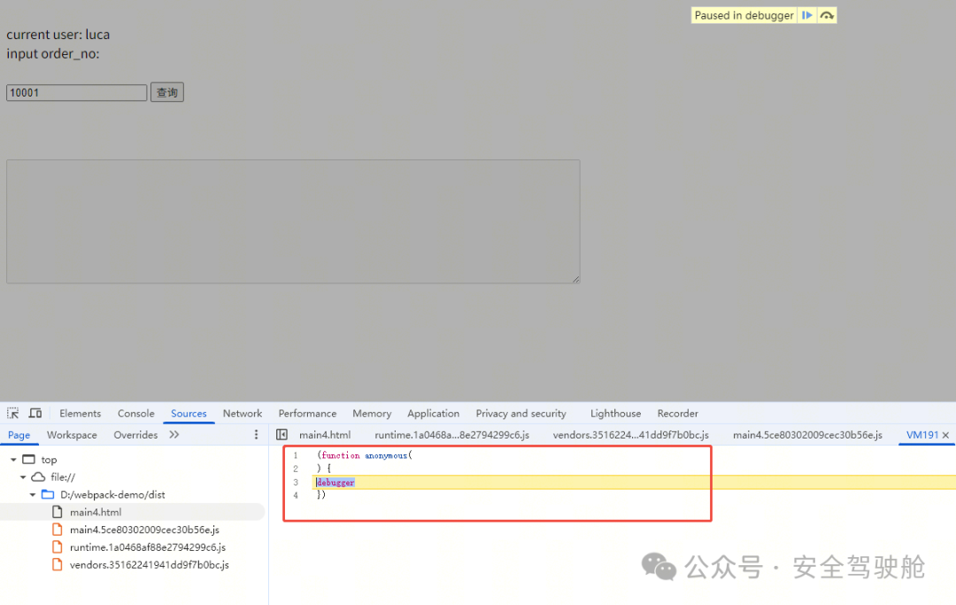The image size is (956, 605).
Task: Open vendors.35162241941dd9f7b0bc.js in file tree
Action: pos(150,565)
